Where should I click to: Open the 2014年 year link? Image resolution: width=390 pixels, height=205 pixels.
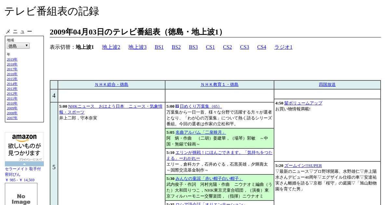click(x=12, y=84)
